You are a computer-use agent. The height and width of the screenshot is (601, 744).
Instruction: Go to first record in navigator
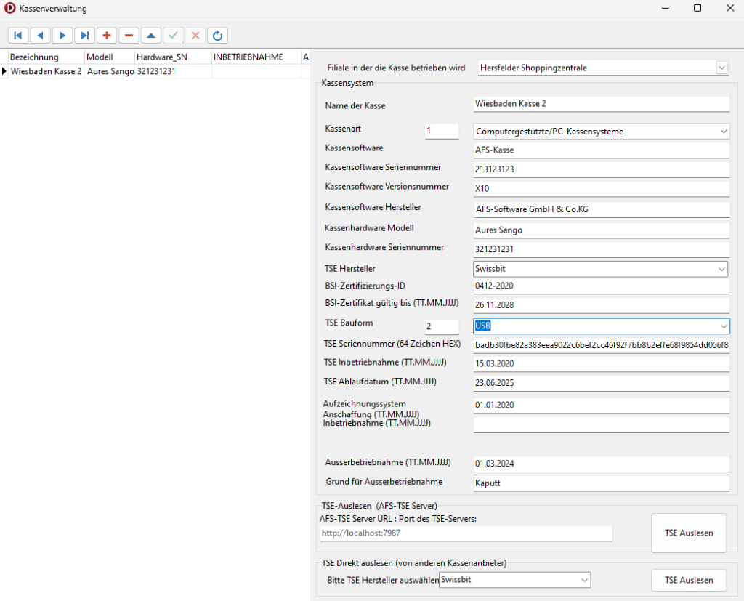click(18, 36)
